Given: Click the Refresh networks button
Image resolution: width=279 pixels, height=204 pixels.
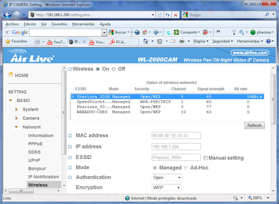Looking at the screenshot, I should pos(254,125).
